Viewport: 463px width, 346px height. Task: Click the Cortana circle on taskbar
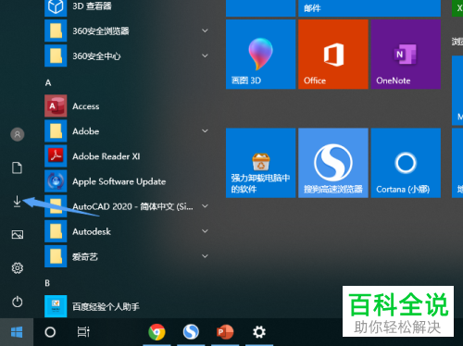click(50, 332)
